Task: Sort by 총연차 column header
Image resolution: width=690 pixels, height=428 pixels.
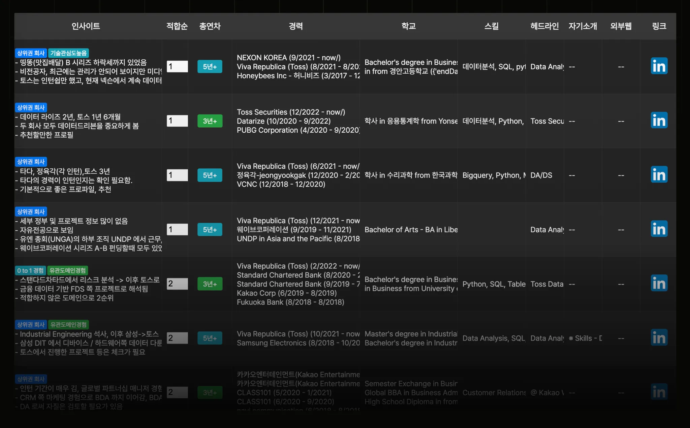Action: pos(210,26)
